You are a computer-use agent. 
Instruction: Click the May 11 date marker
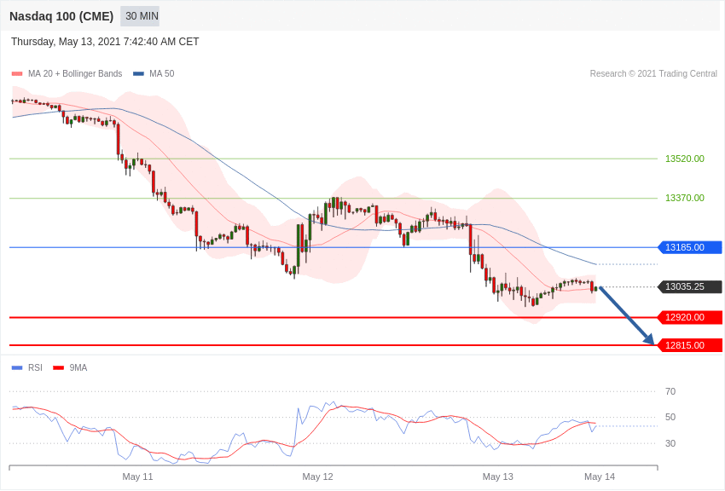click(x=137, y=477)
